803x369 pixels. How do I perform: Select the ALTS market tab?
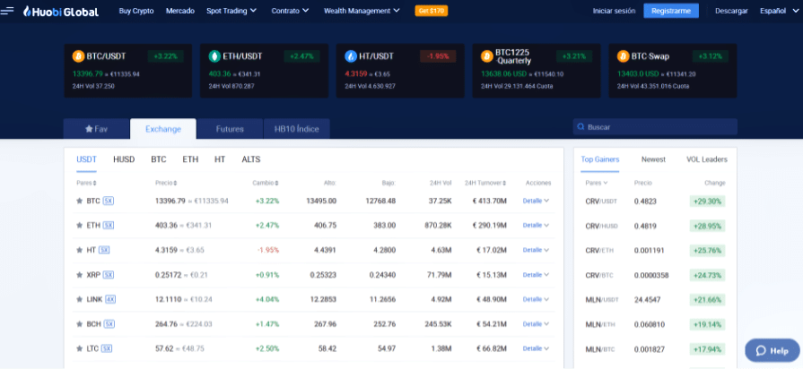tap(251, 159)
